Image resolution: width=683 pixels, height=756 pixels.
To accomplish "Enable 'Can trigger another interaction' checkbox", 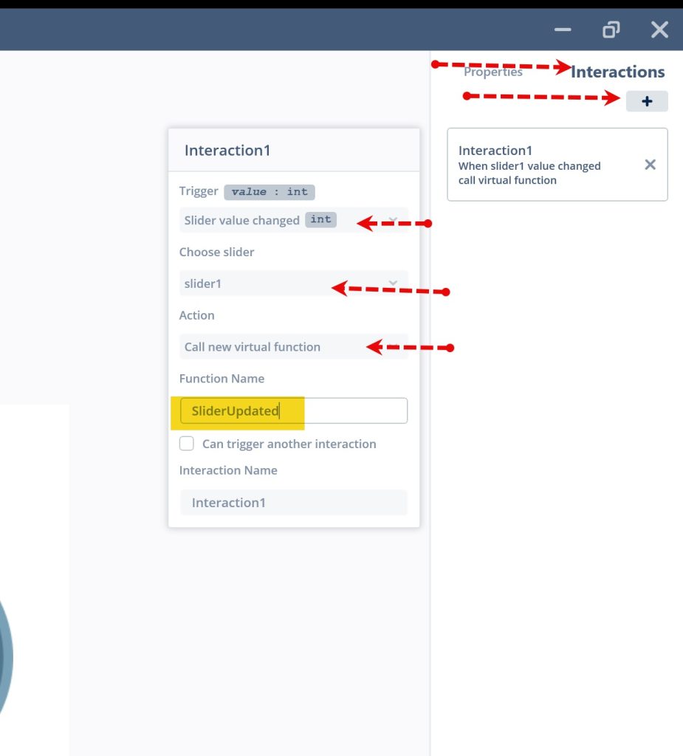I will pos(188,444).
